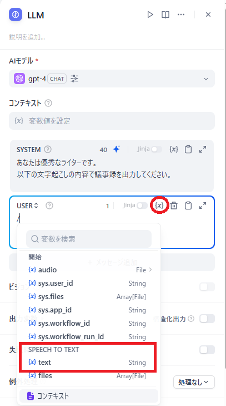
Task: Click the SYSTEM prompt generator sparkle icon
Action: pos(117,149)
